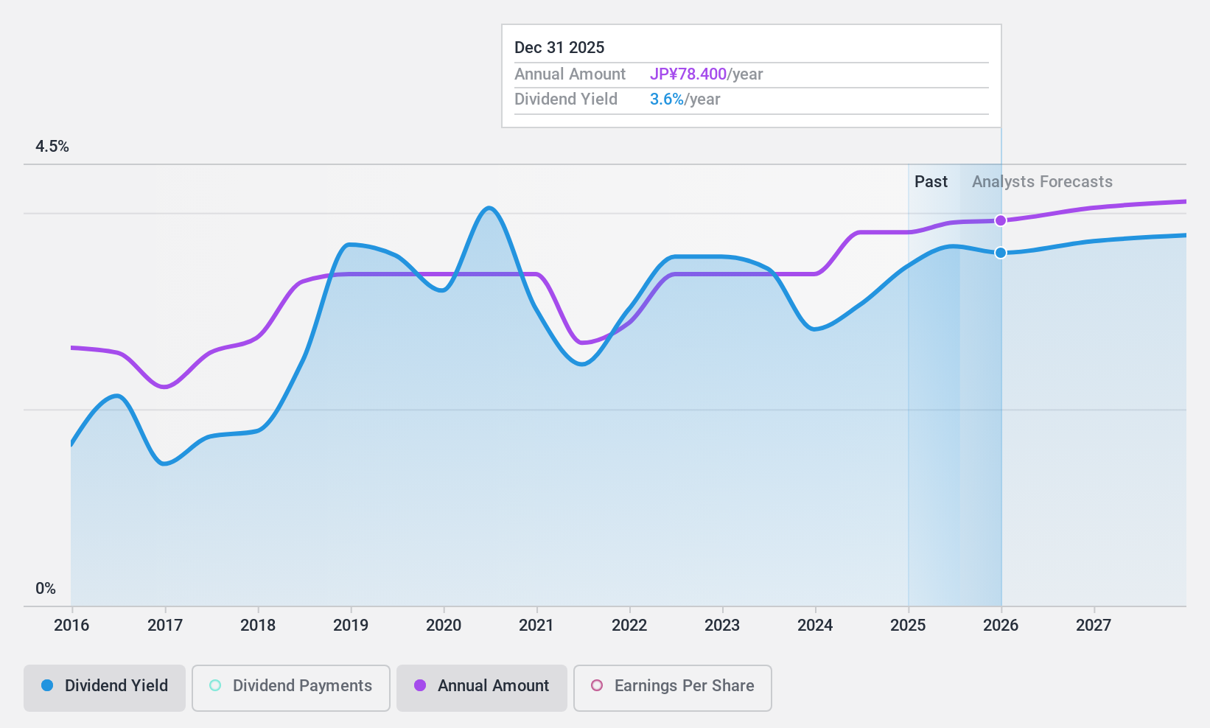Click the 4.5% y-axis label
The width and height of the screenshot is (1210, 728).
coord(52,147)
